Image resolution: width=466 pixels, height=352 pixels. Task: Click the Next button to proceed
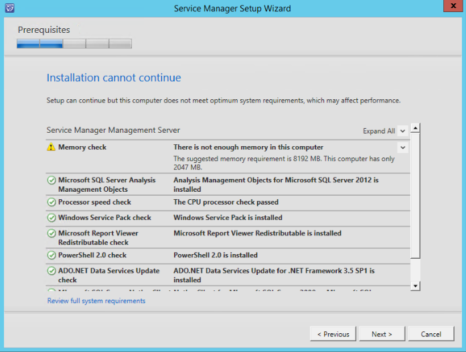point(382,334)
